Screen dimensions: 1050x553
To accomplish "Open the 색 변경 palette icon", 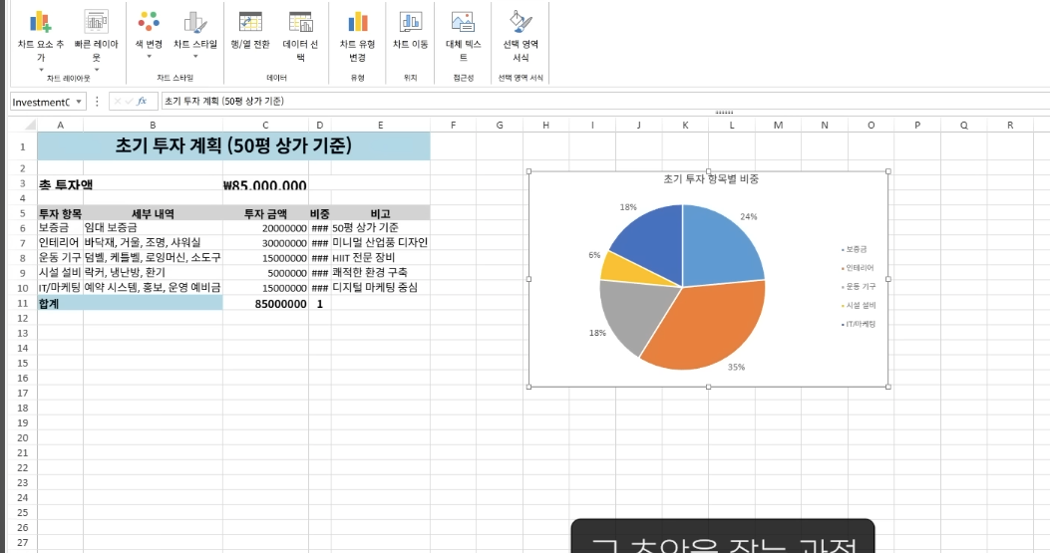I will click(149, 22).
